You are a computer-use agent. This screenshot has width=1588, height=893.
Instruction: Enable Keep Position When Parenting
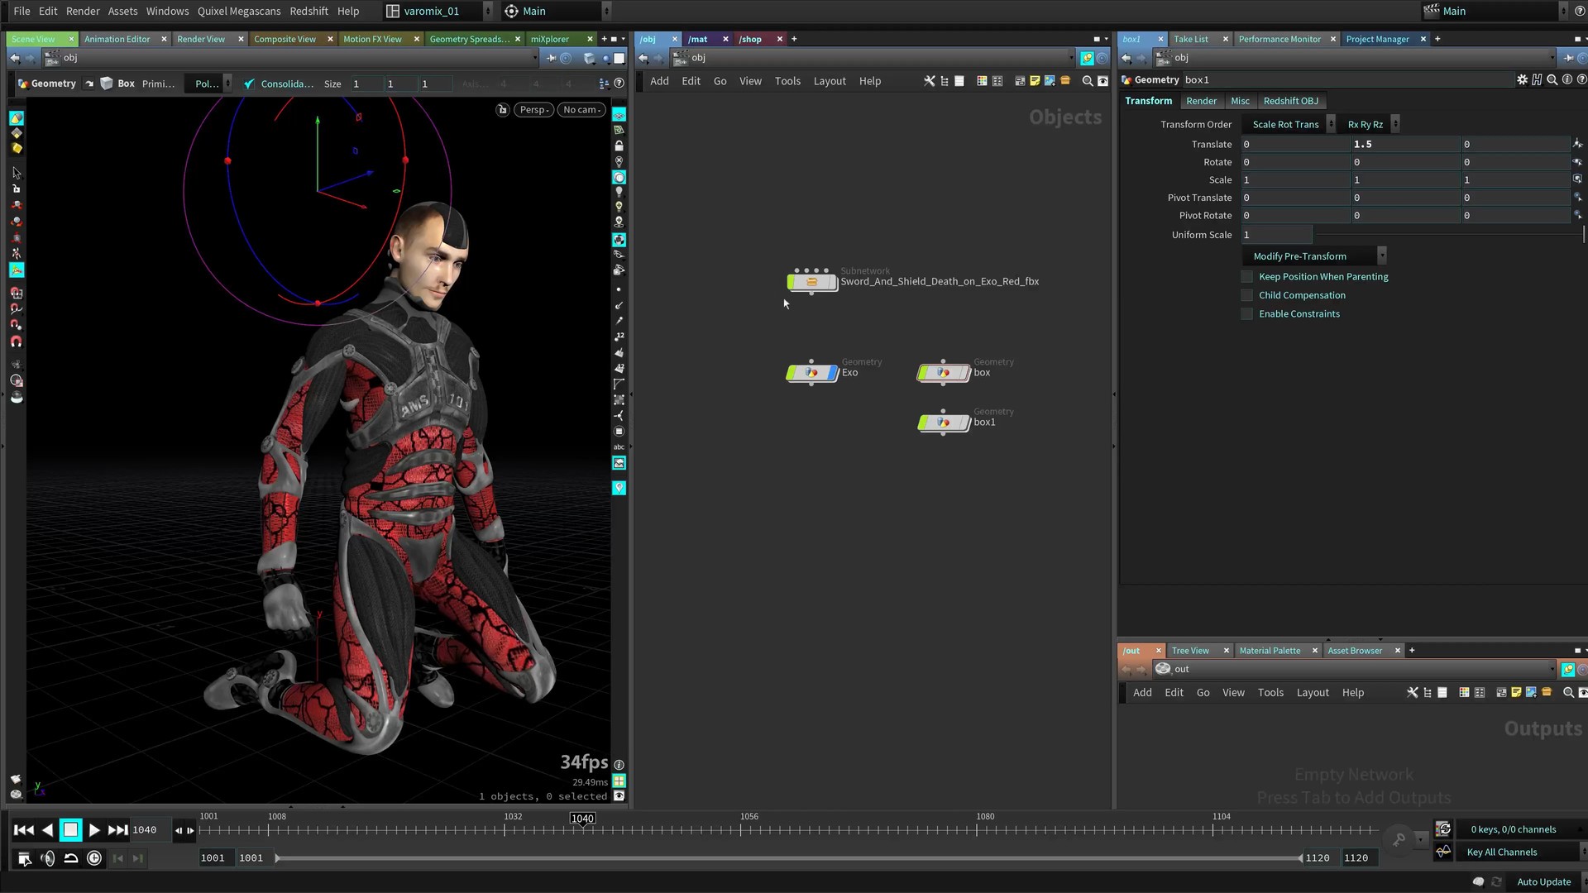[x=1247, y=277]
